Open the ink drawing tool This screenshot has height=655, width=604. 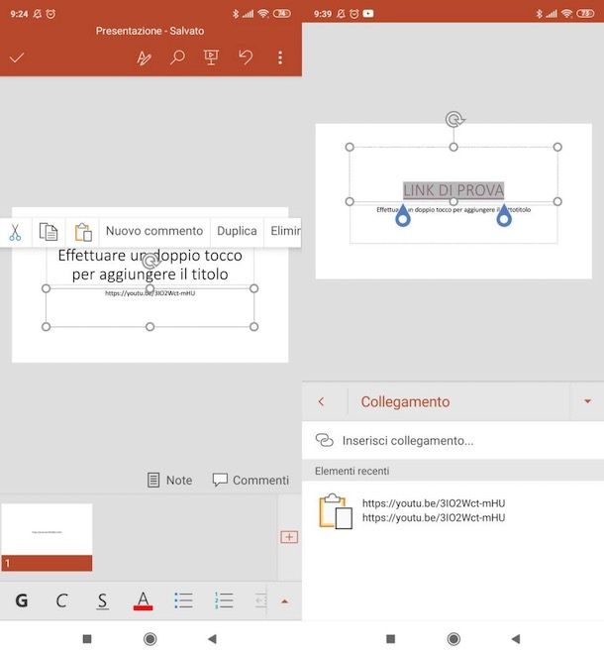point(144,57)
